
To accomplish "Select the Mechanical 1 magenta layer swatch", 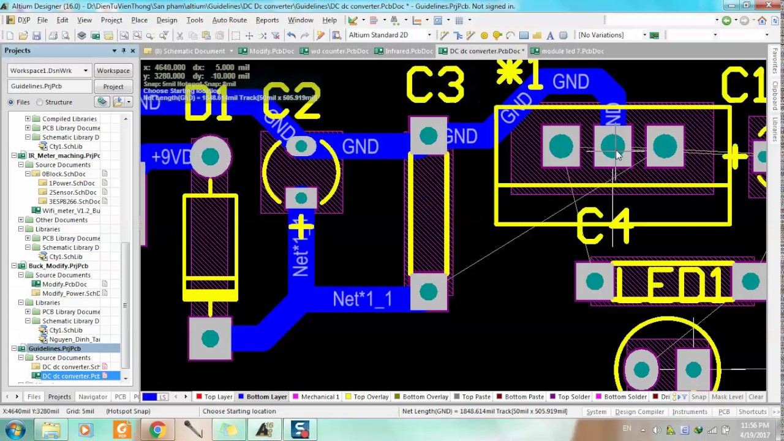I will pos(296,397).
